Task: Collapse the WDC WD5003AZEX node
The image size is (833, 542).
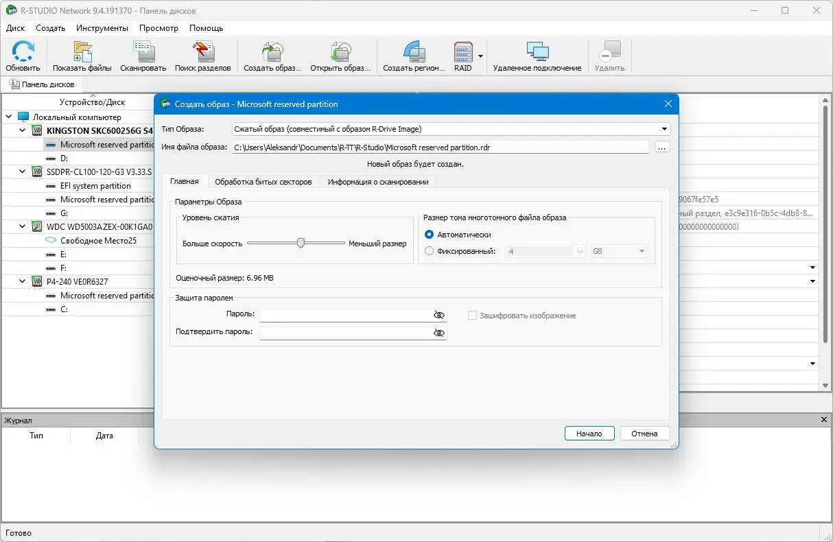Action: click(23, 226)
